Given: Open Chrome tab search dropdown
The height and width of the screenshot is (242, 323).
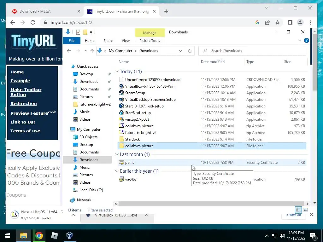Looking at the screenshot, I should pyautogui.click(x=266, y=8).
